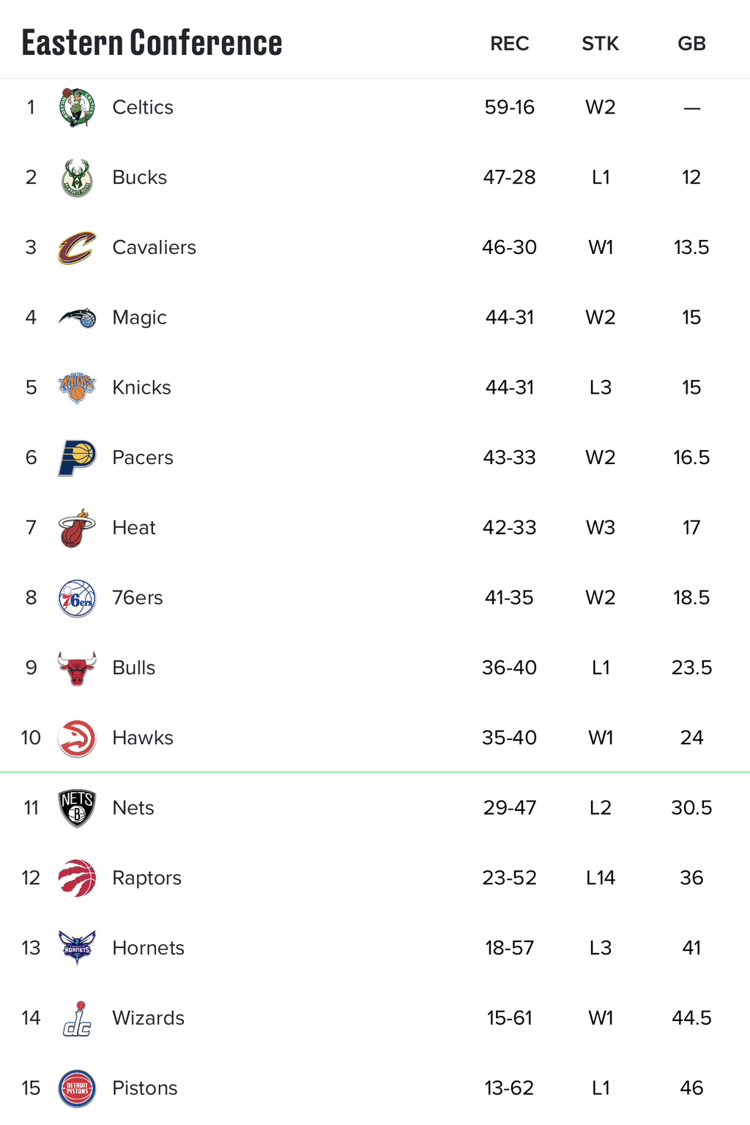The width and height of the screenshot is (750, 1125).
Task: Click the 76ers team logo
Action: pos(77,598)
